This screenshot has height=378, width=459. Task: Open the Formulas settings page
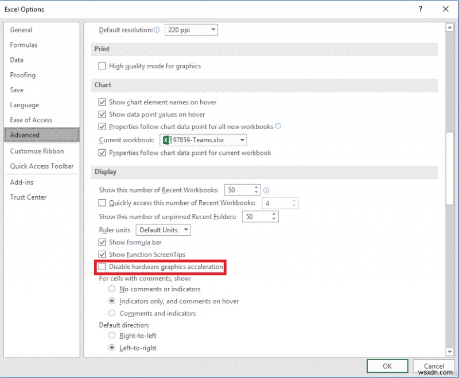[24, 45]
